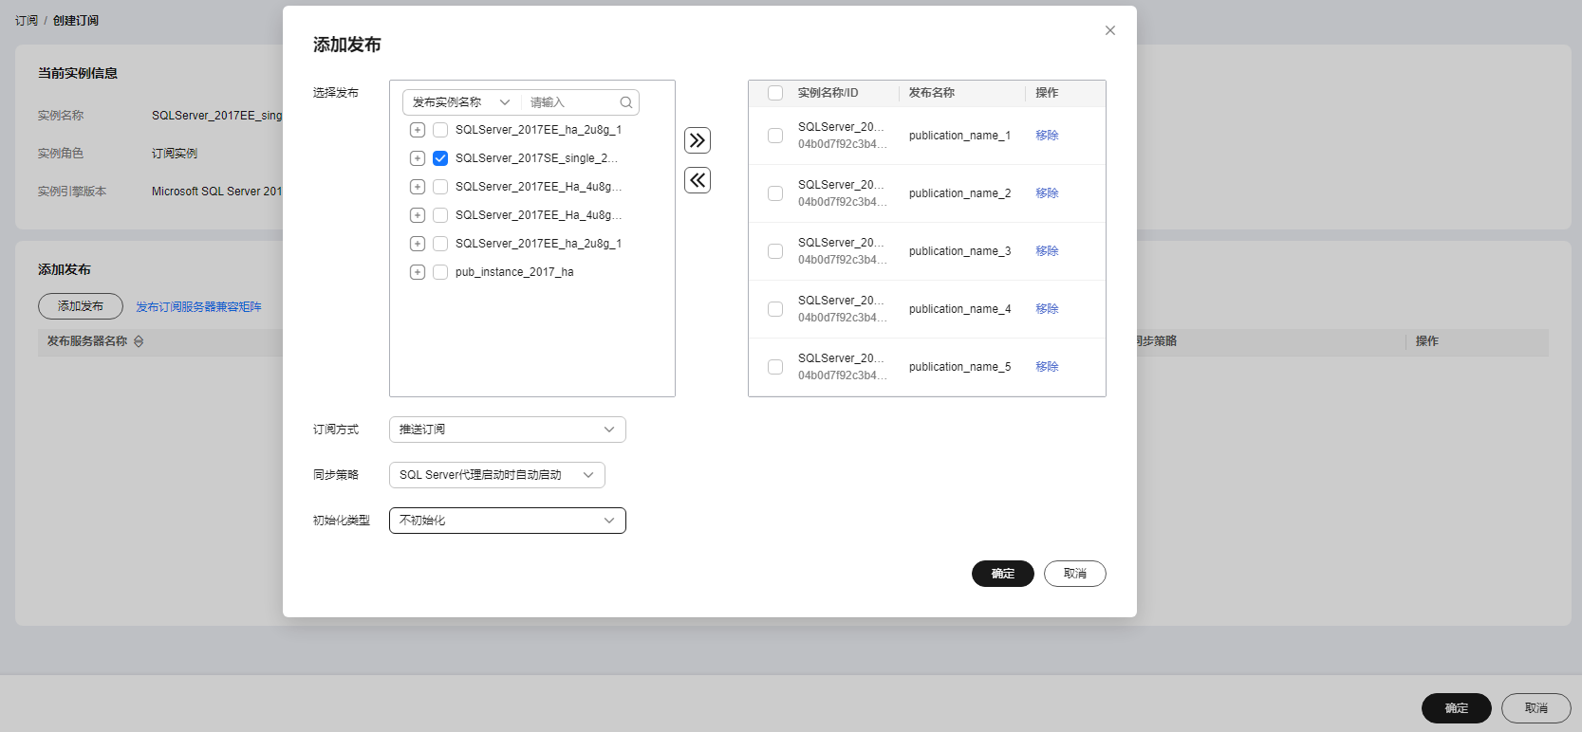The height and width of the screenshot is (732, 1582).
Task: Cancel the dialog with its 取消 button
Action: (x=1075, y=574)
